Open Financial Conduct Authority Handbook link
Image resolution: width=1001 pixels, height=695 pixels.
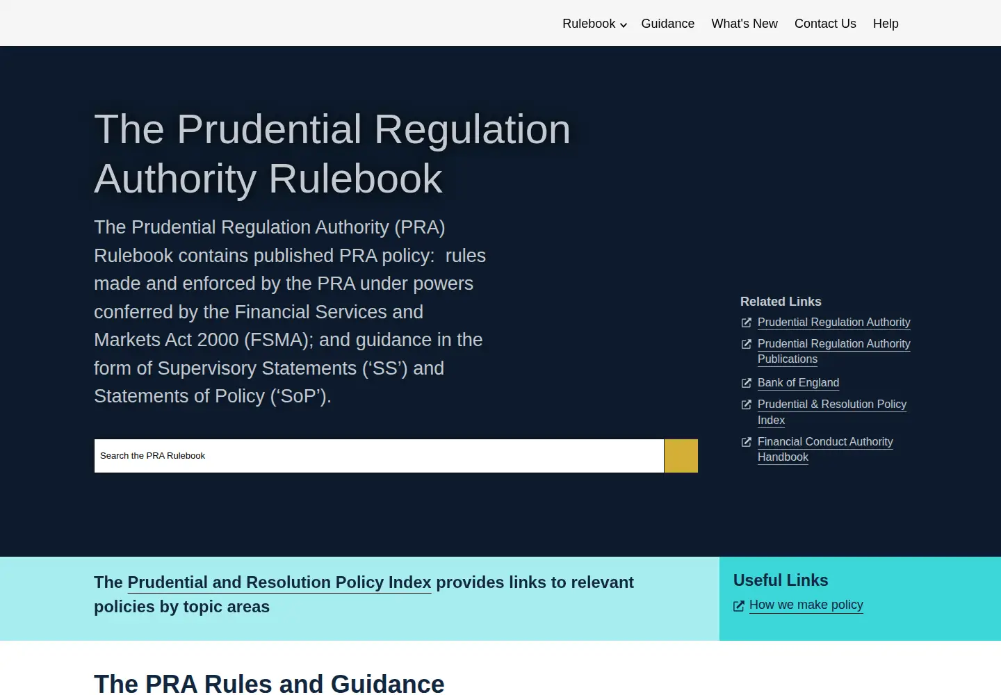click(825, 449)
